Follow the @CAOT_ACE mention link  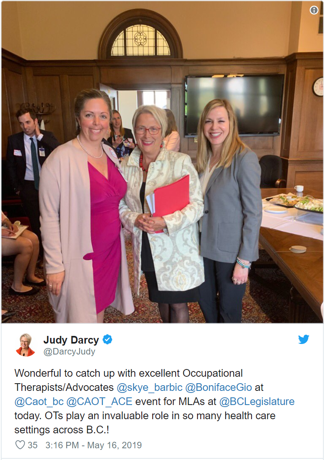coord(99,401)
